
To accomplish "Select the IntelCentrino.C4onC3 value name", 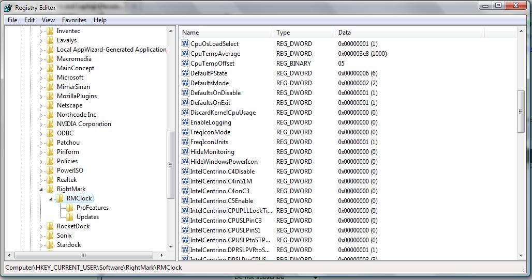I will coord(219,191).
